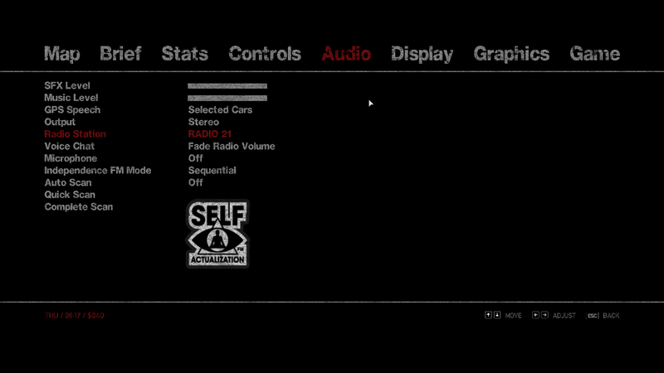Click the right arrow adjust icon

tap(544, 315)
